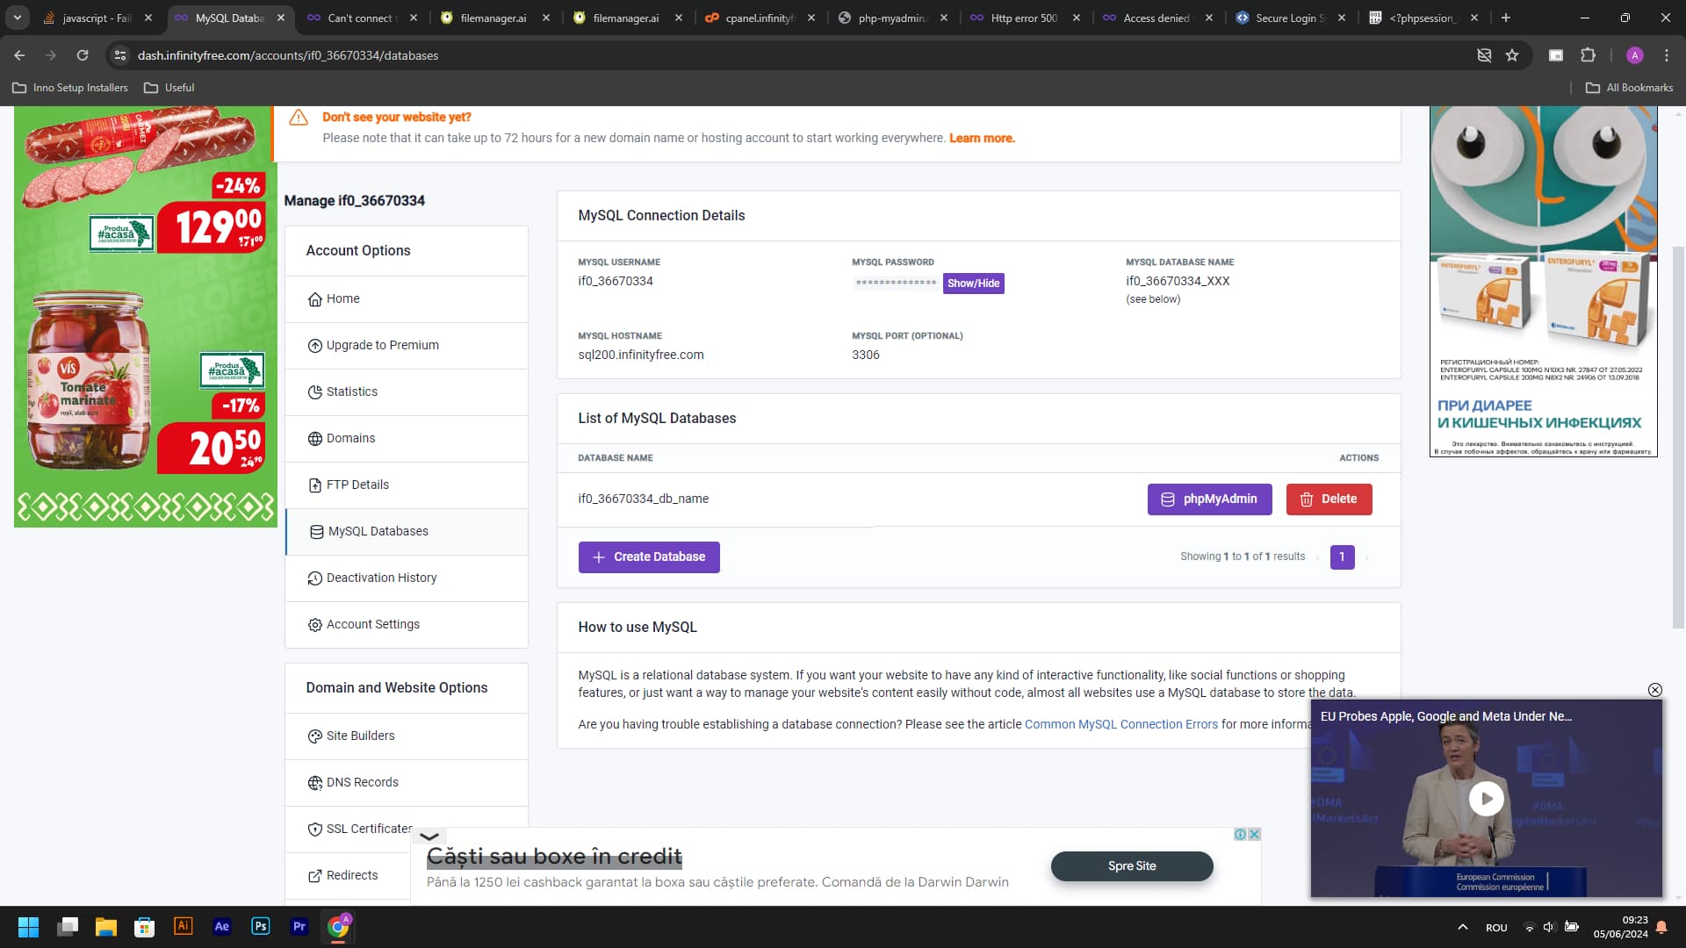Open Site Builders option
Screen dimensions: 1686x948
(407, 736)
